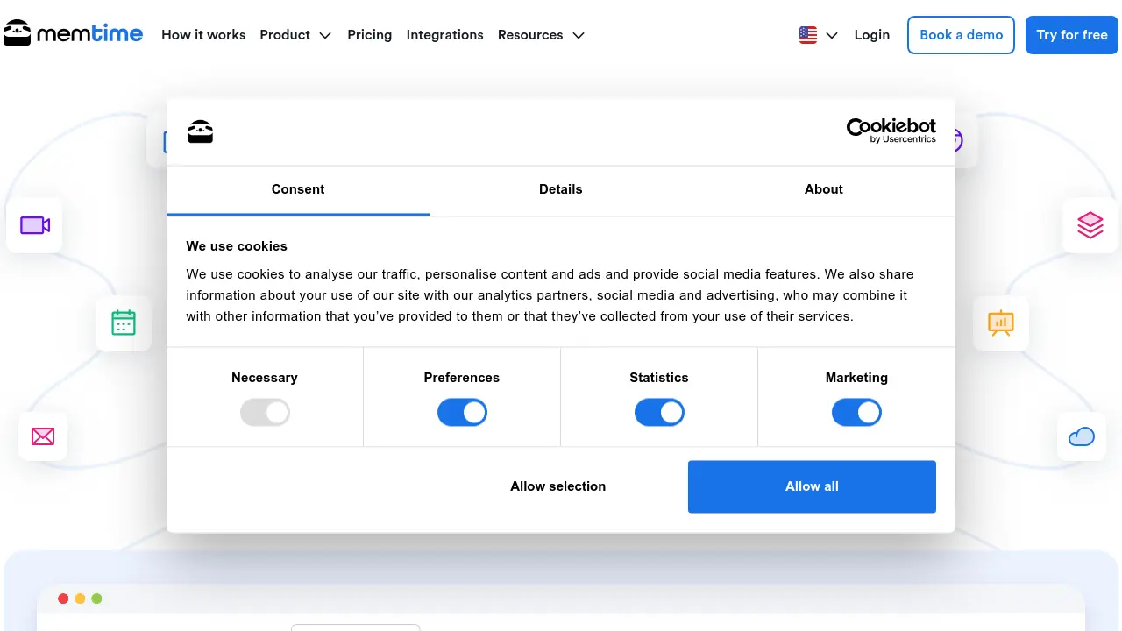Select the Consent tab
The width and height of the screenshot is (1122, 631).
(298, 189)
